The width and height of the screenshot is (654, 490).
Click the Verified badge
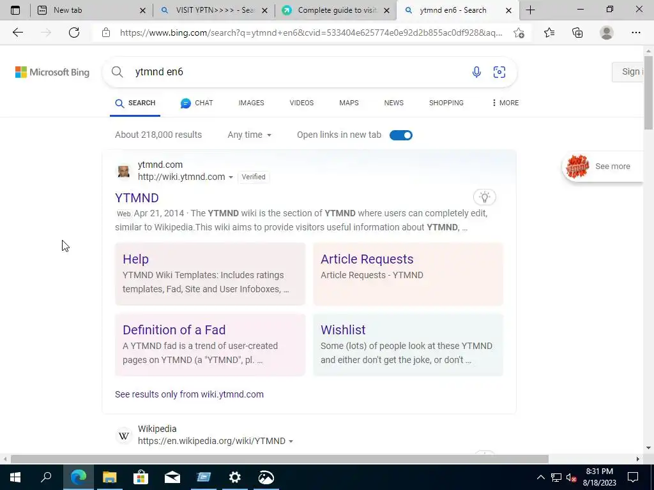pyautogui.click(x=254, y=177)
